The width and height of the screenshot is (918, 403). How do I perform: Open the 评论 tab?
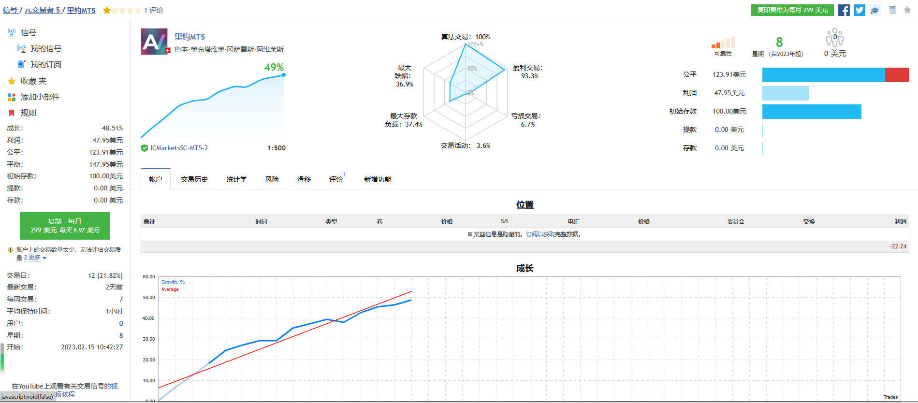(x=336, y=179)
